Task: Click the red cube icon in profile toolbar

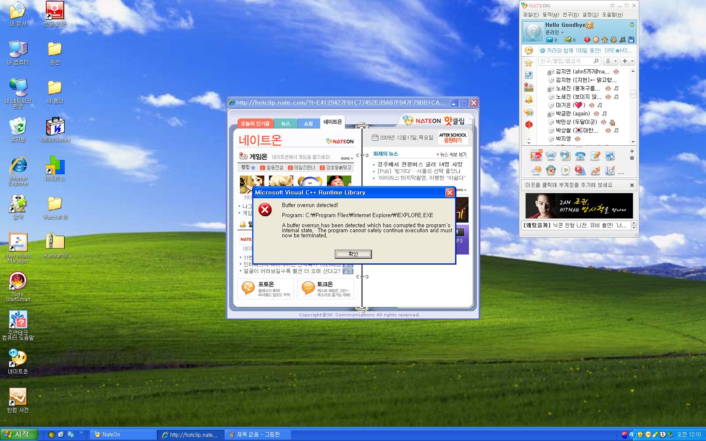Action: 587,39
